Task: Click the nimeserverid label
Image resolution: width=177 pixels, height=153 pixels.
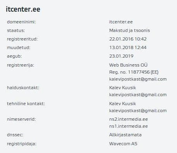Action: [21, 119]
